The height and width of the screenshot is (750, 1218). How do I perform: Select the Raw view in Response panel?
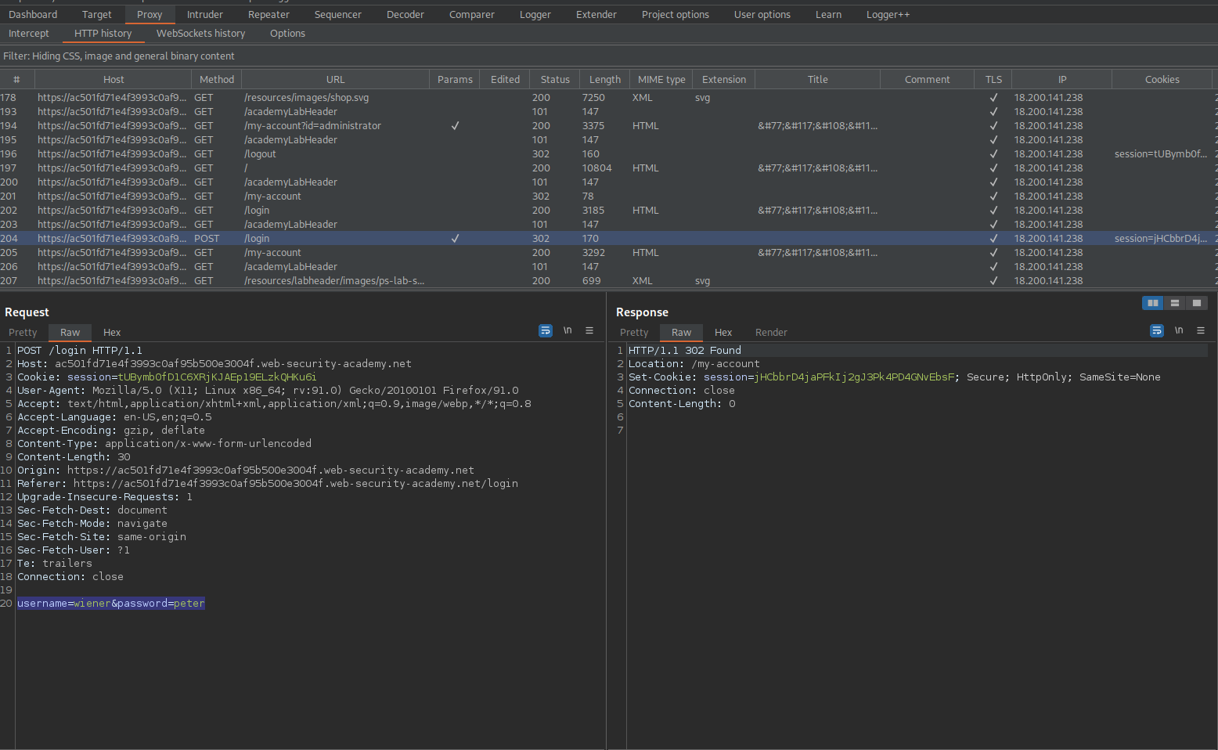coord(682,333)
